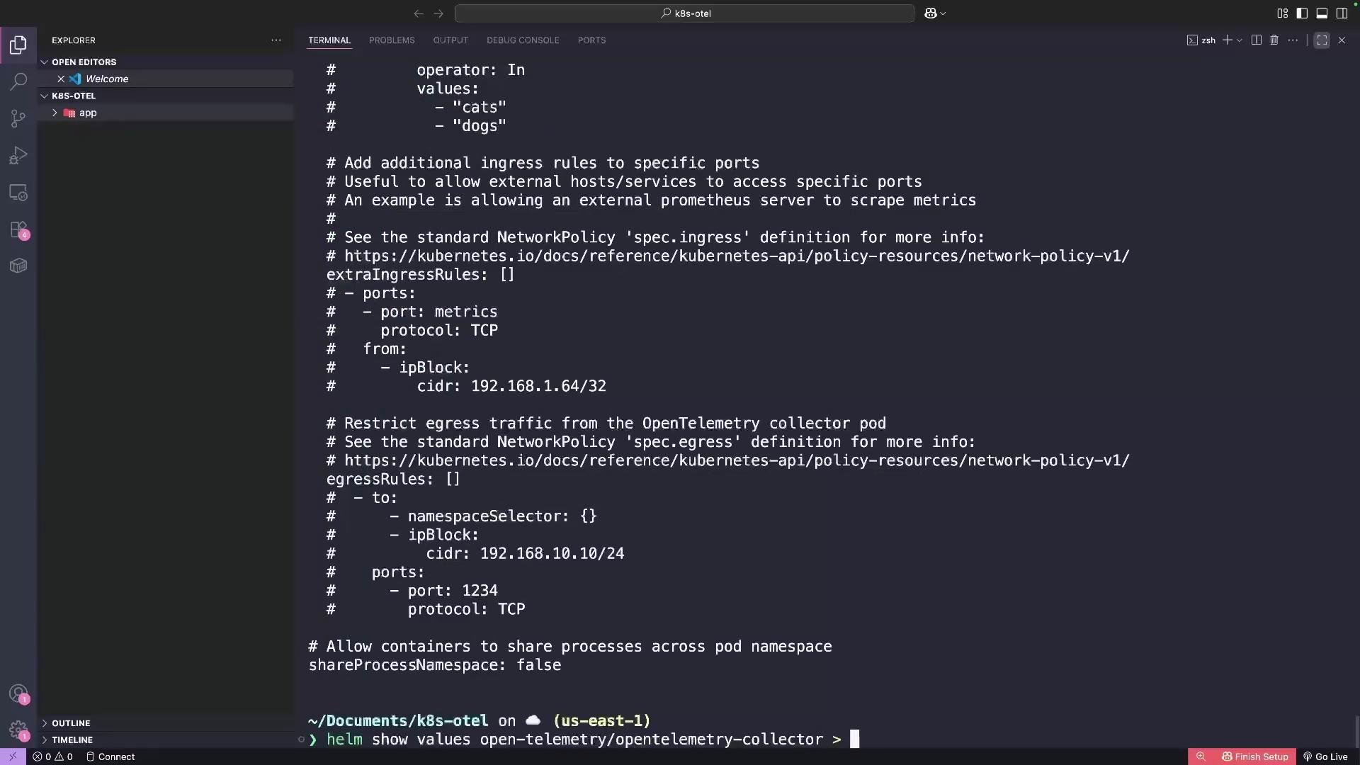Split the terminal
1360x765 pixels.
1257,40
